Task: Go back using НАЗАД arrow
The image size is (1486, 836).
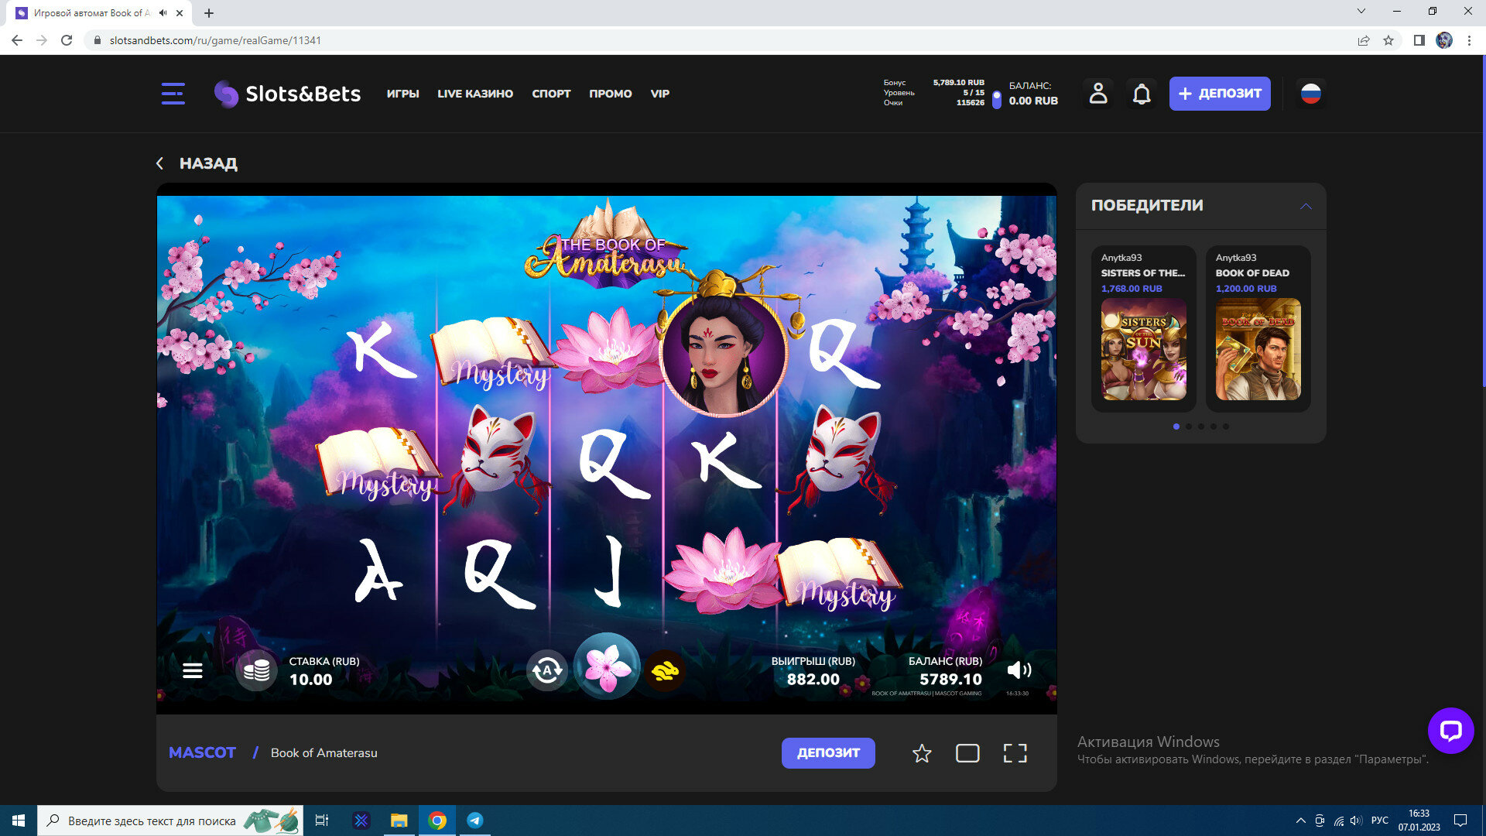Action: pyautogui.click(x=160, y=163)
